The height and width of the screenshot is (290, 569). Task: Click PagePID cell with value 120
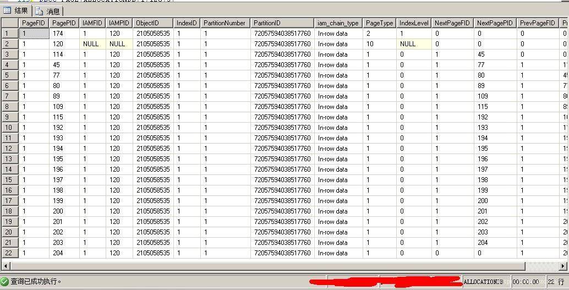click(x=64, y=44)
